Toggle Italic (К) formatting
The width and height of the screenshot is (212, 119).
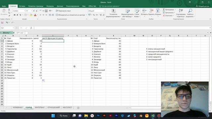click(x=17, y=15)
